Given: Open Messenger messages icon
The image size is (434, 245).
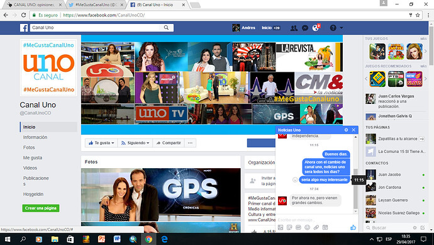Looking at the screenshot, I should [305, 28].
